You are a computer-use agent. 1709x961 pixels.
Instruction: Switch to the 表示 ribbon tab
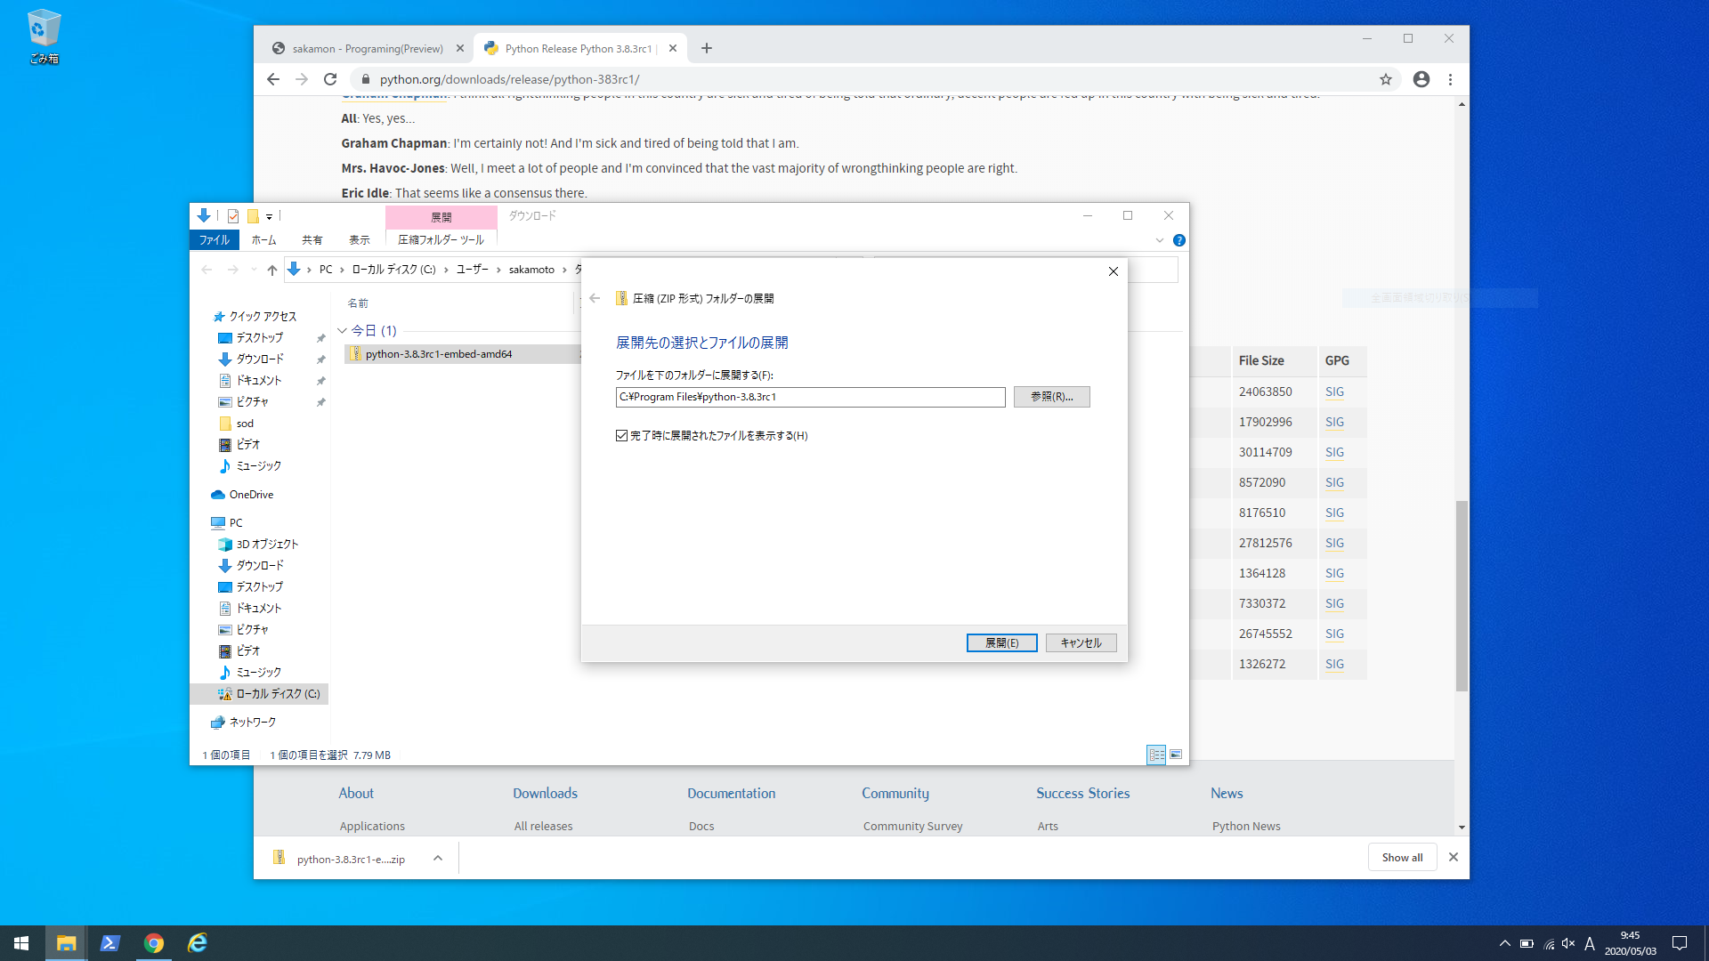(x=360, y=240)
